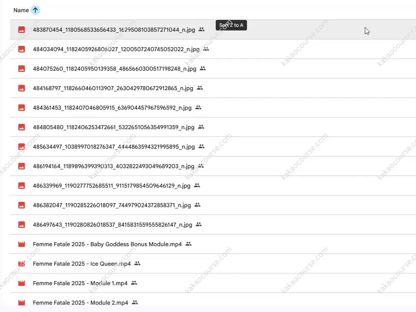Screen dimensions: 416x312
Task: Select the file starting with 486194164
Action: pyautogui.click(x=113, y=166)
